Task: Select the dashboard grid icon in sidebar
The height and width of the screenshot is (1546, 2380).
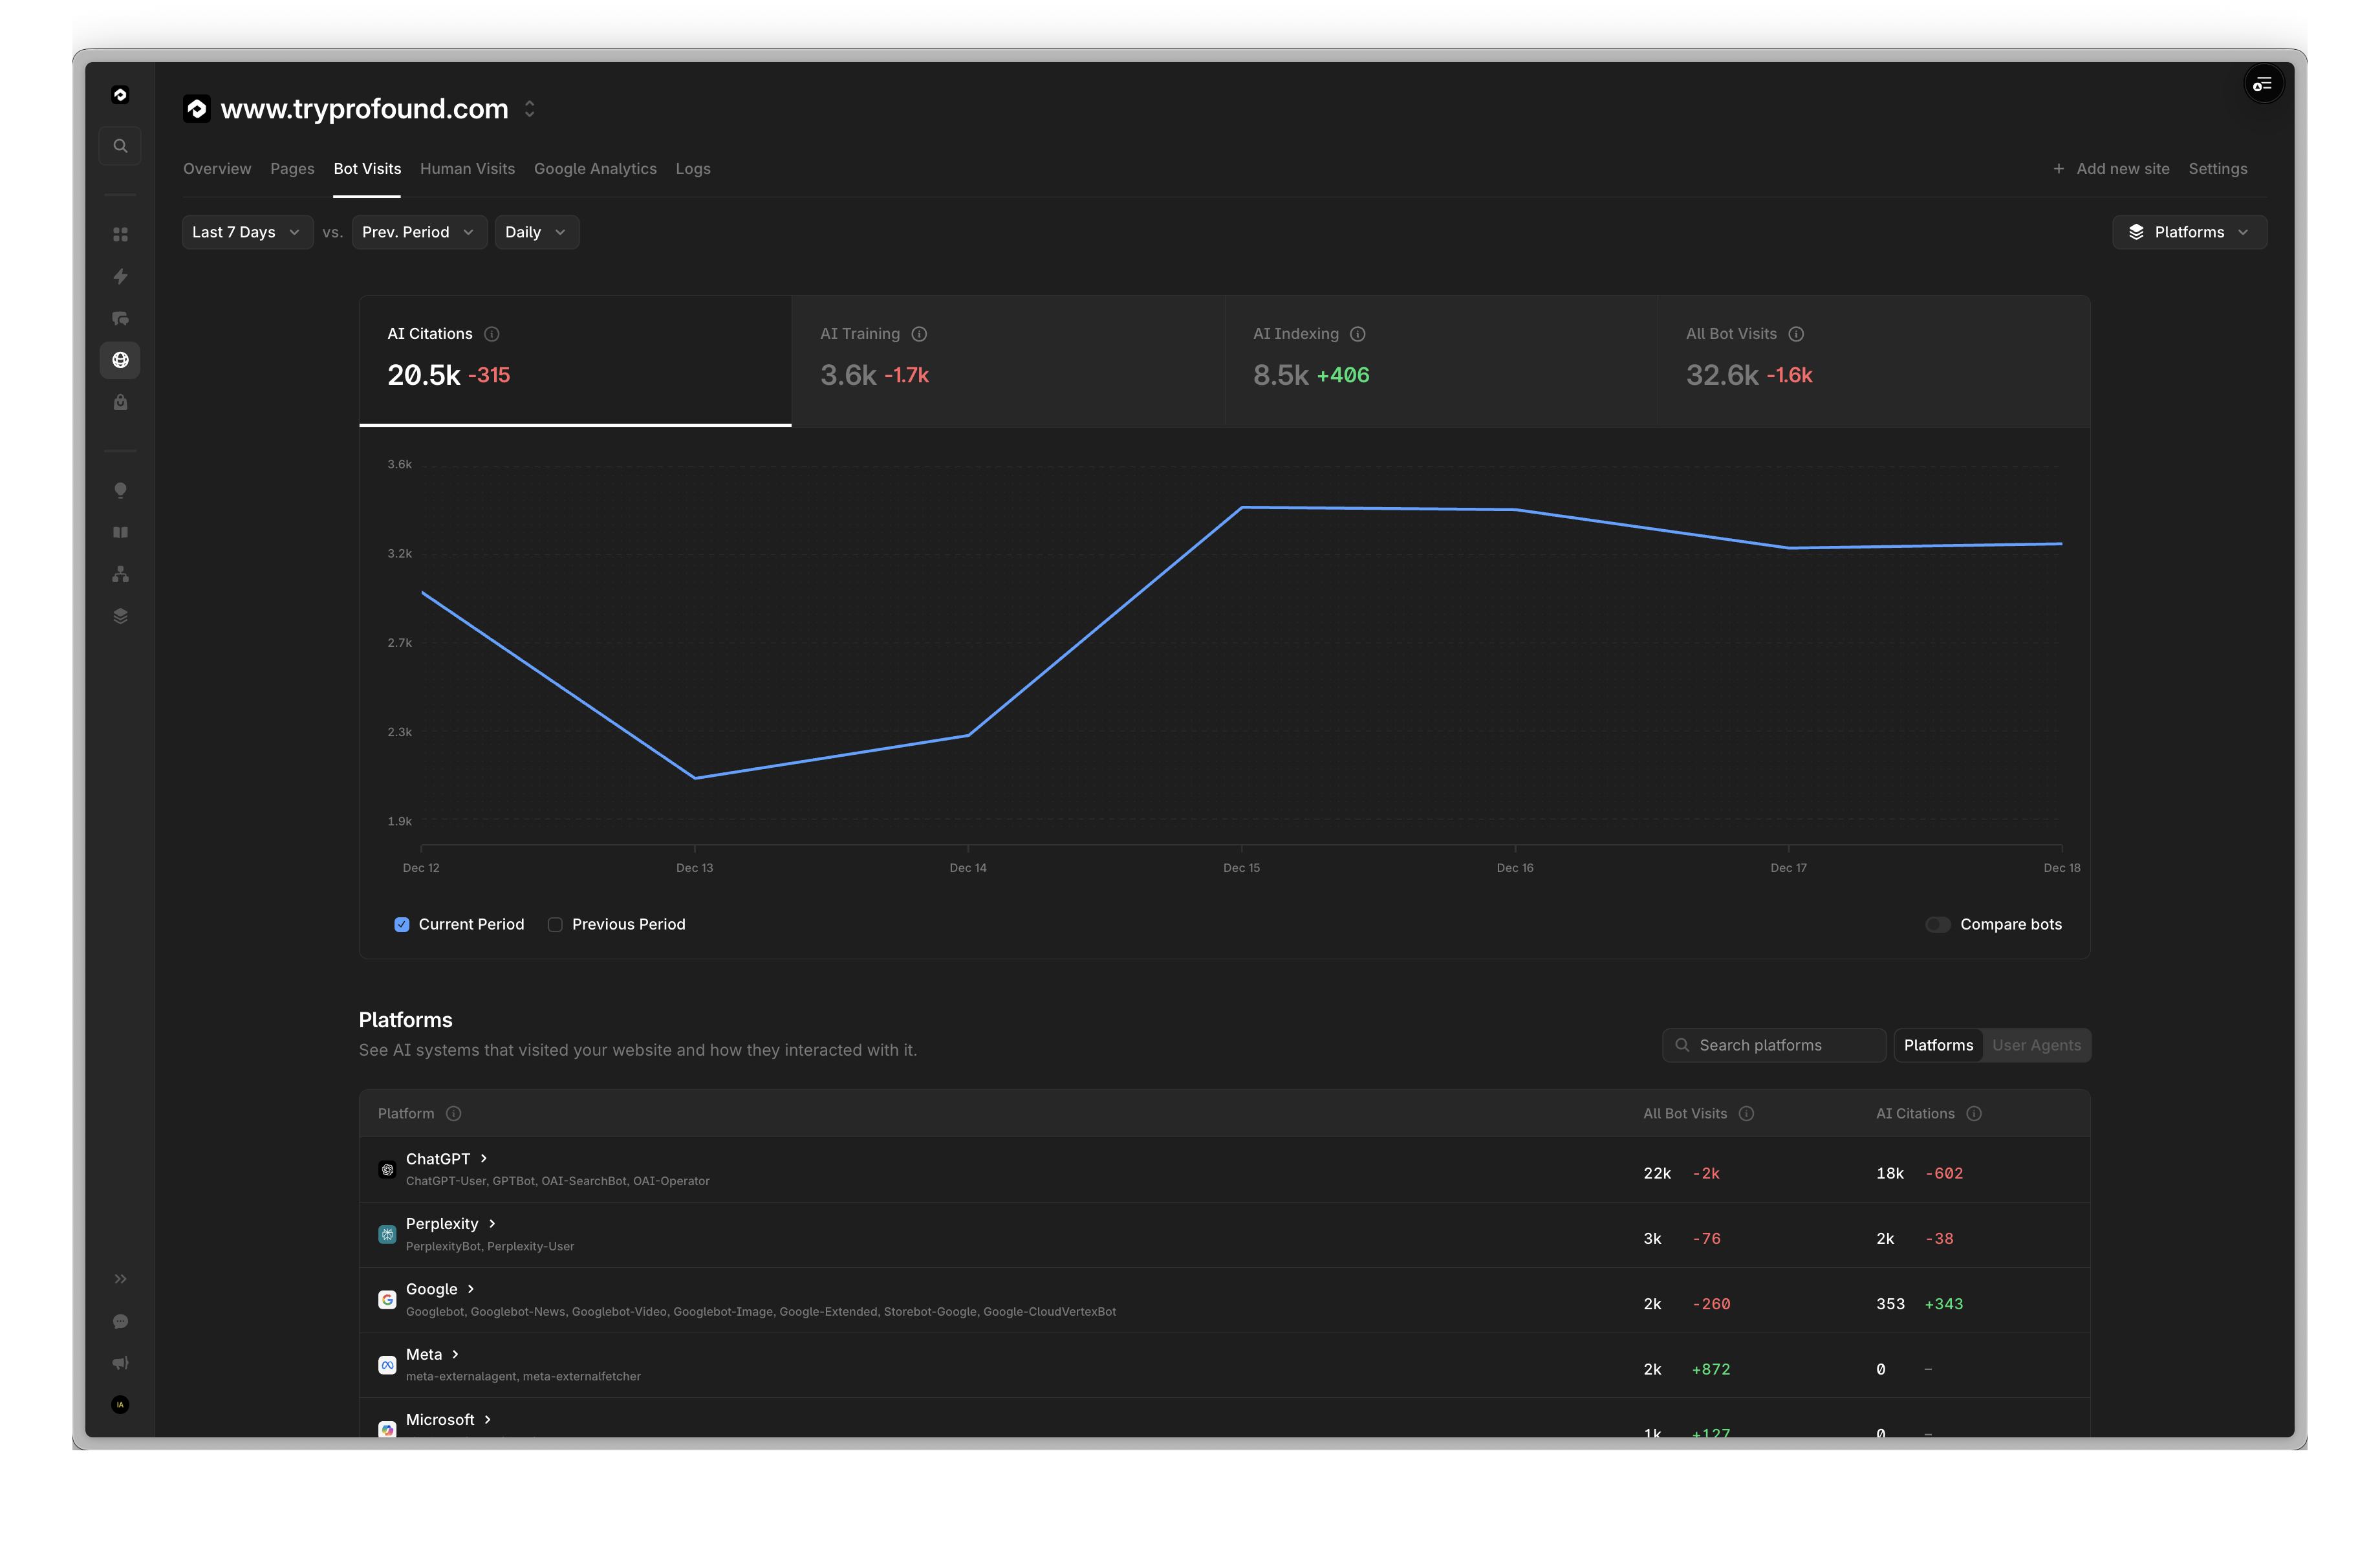Action: [x=120, y=233]
